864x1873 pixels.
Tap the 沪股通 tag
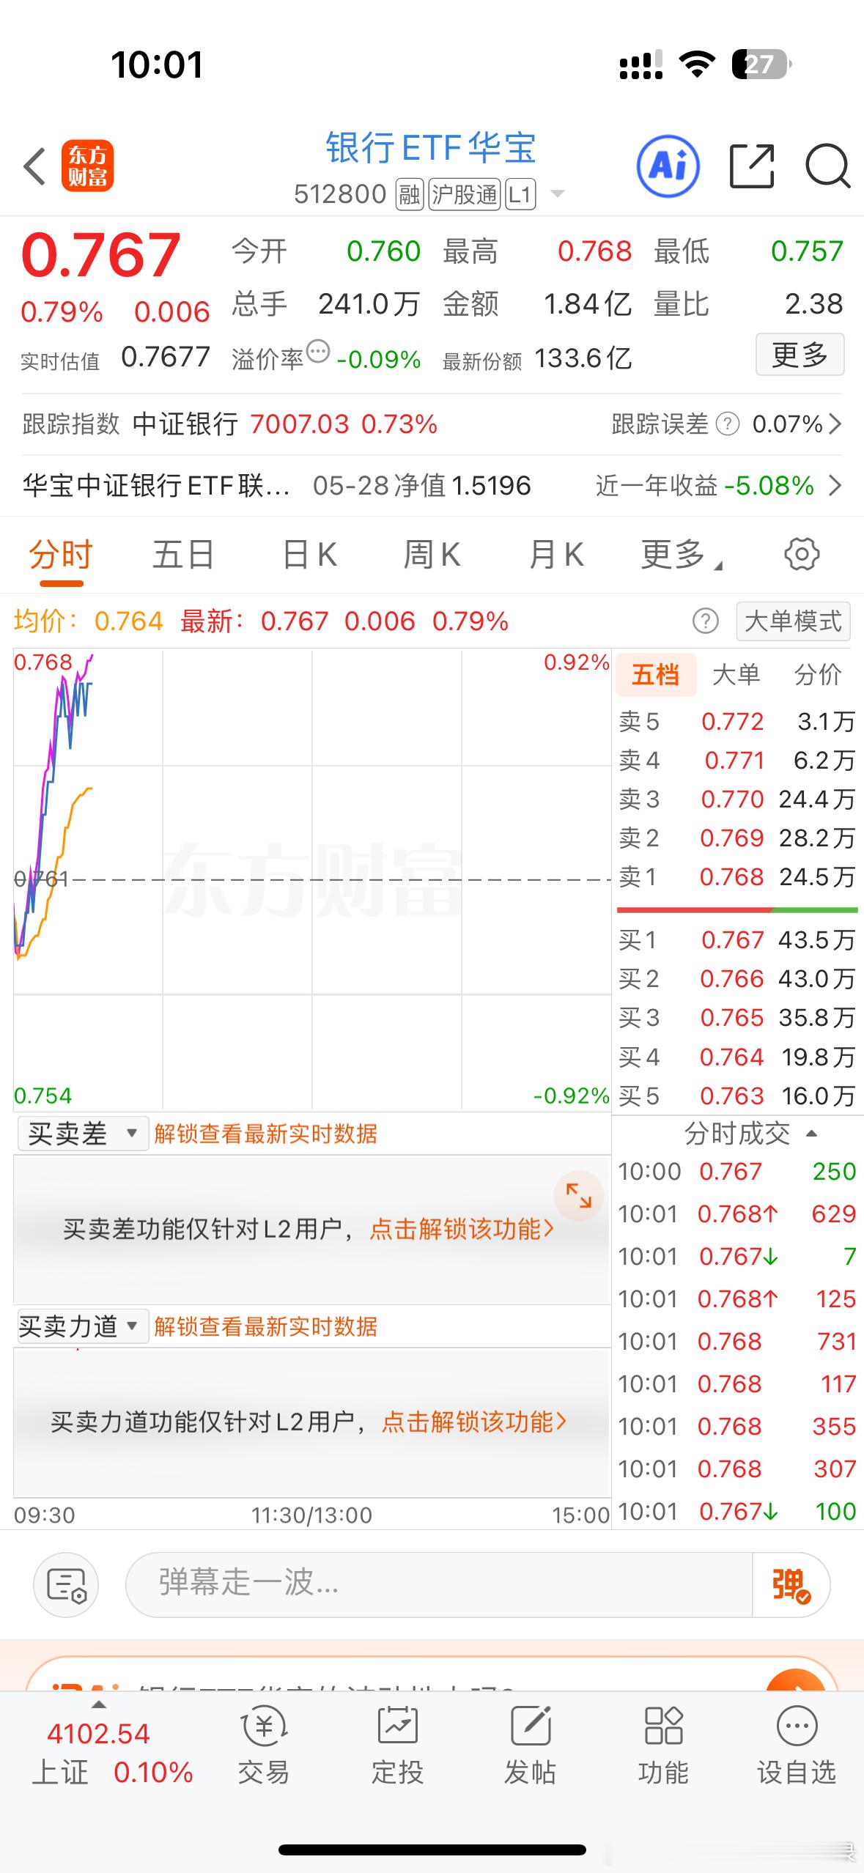click(x=464, y=194)
